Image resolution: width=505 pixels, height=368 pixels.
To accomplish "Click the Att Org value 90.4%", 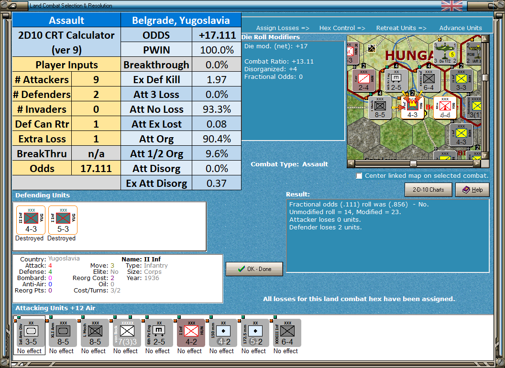I will click(x=217, y=139).
